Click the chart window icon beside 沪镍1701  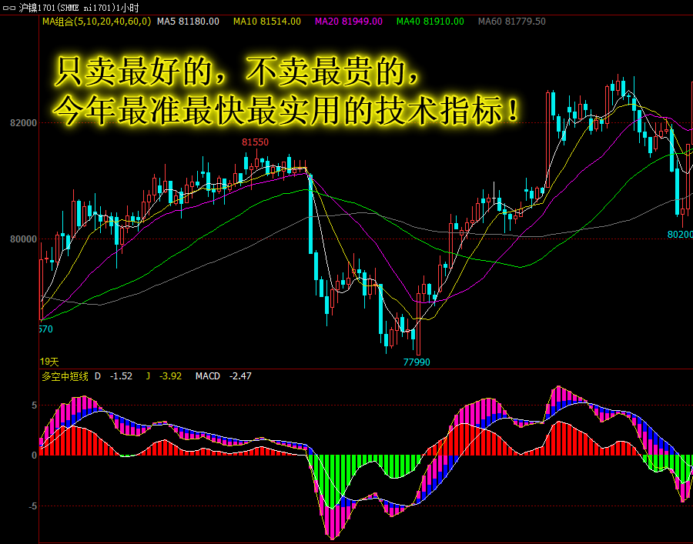pyautogui.click(x=10, y=7)
